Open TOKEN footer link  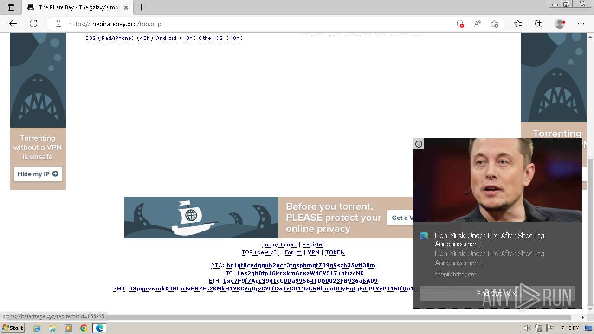[x=335, y=252]
